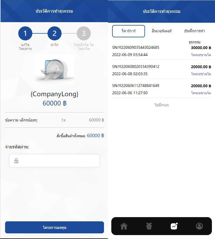Click the order total 60000 ฿ value

pyautogui.click(x=96, y=135)
